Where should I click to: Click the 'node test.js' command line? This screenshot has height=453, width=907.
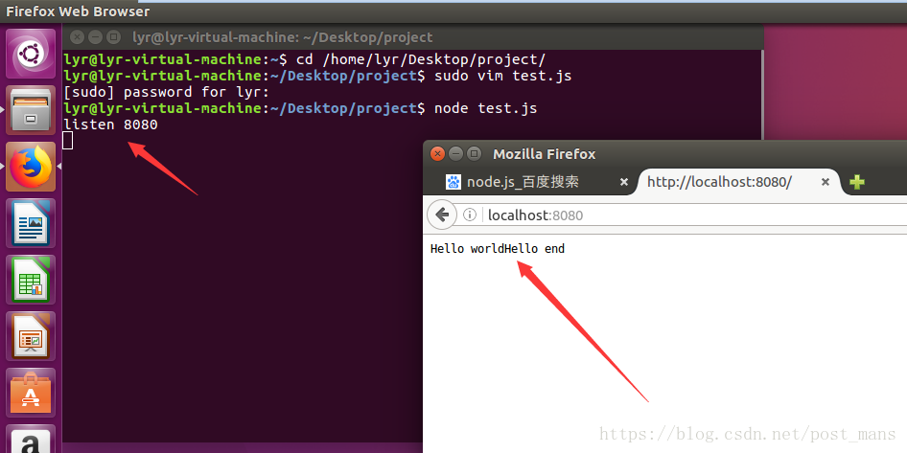coord(485,108)
